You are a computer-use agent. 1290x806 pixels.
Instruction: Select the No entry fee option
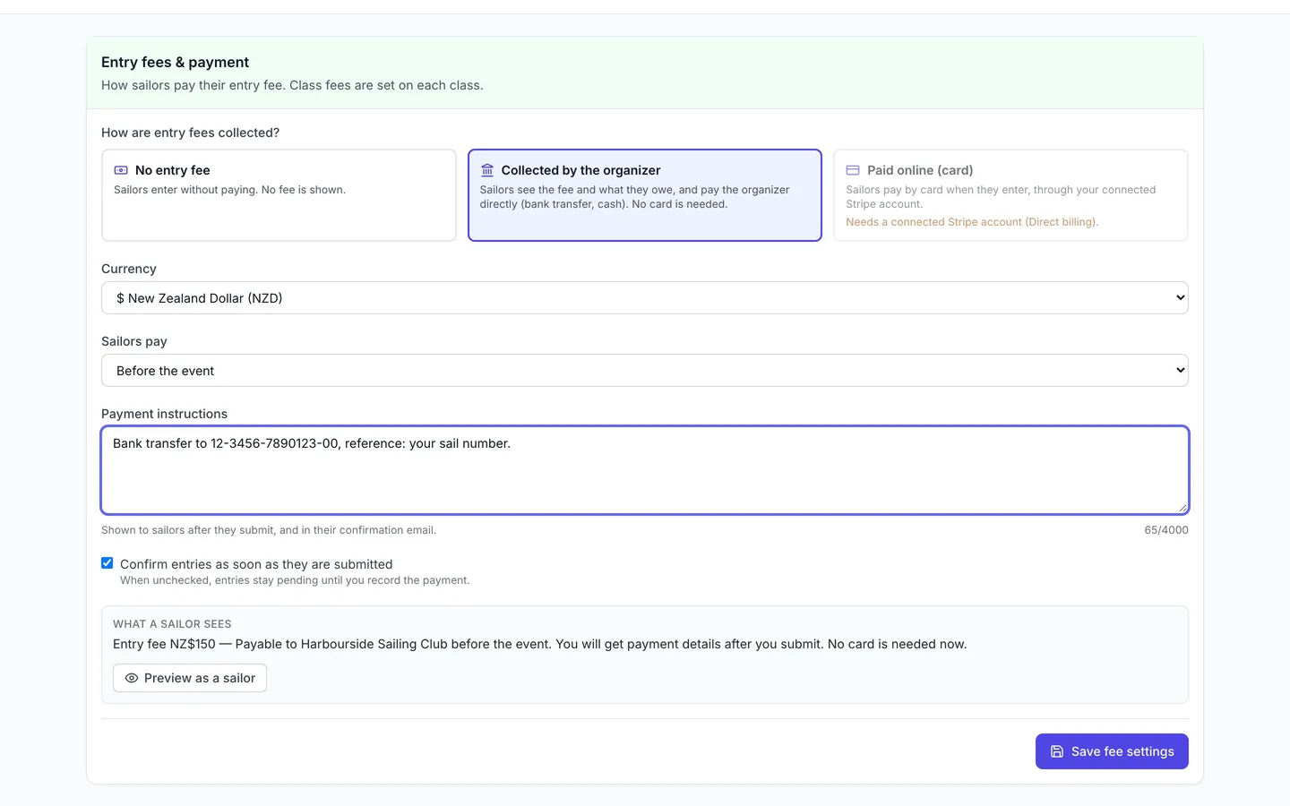click(279, 195)
